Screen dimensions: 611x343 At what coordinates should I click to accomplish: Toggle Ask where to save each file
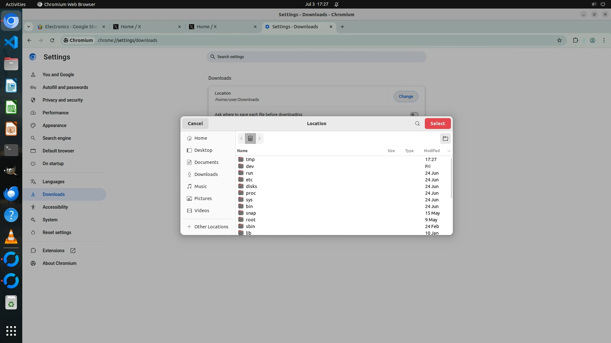[x=414, y=114]
